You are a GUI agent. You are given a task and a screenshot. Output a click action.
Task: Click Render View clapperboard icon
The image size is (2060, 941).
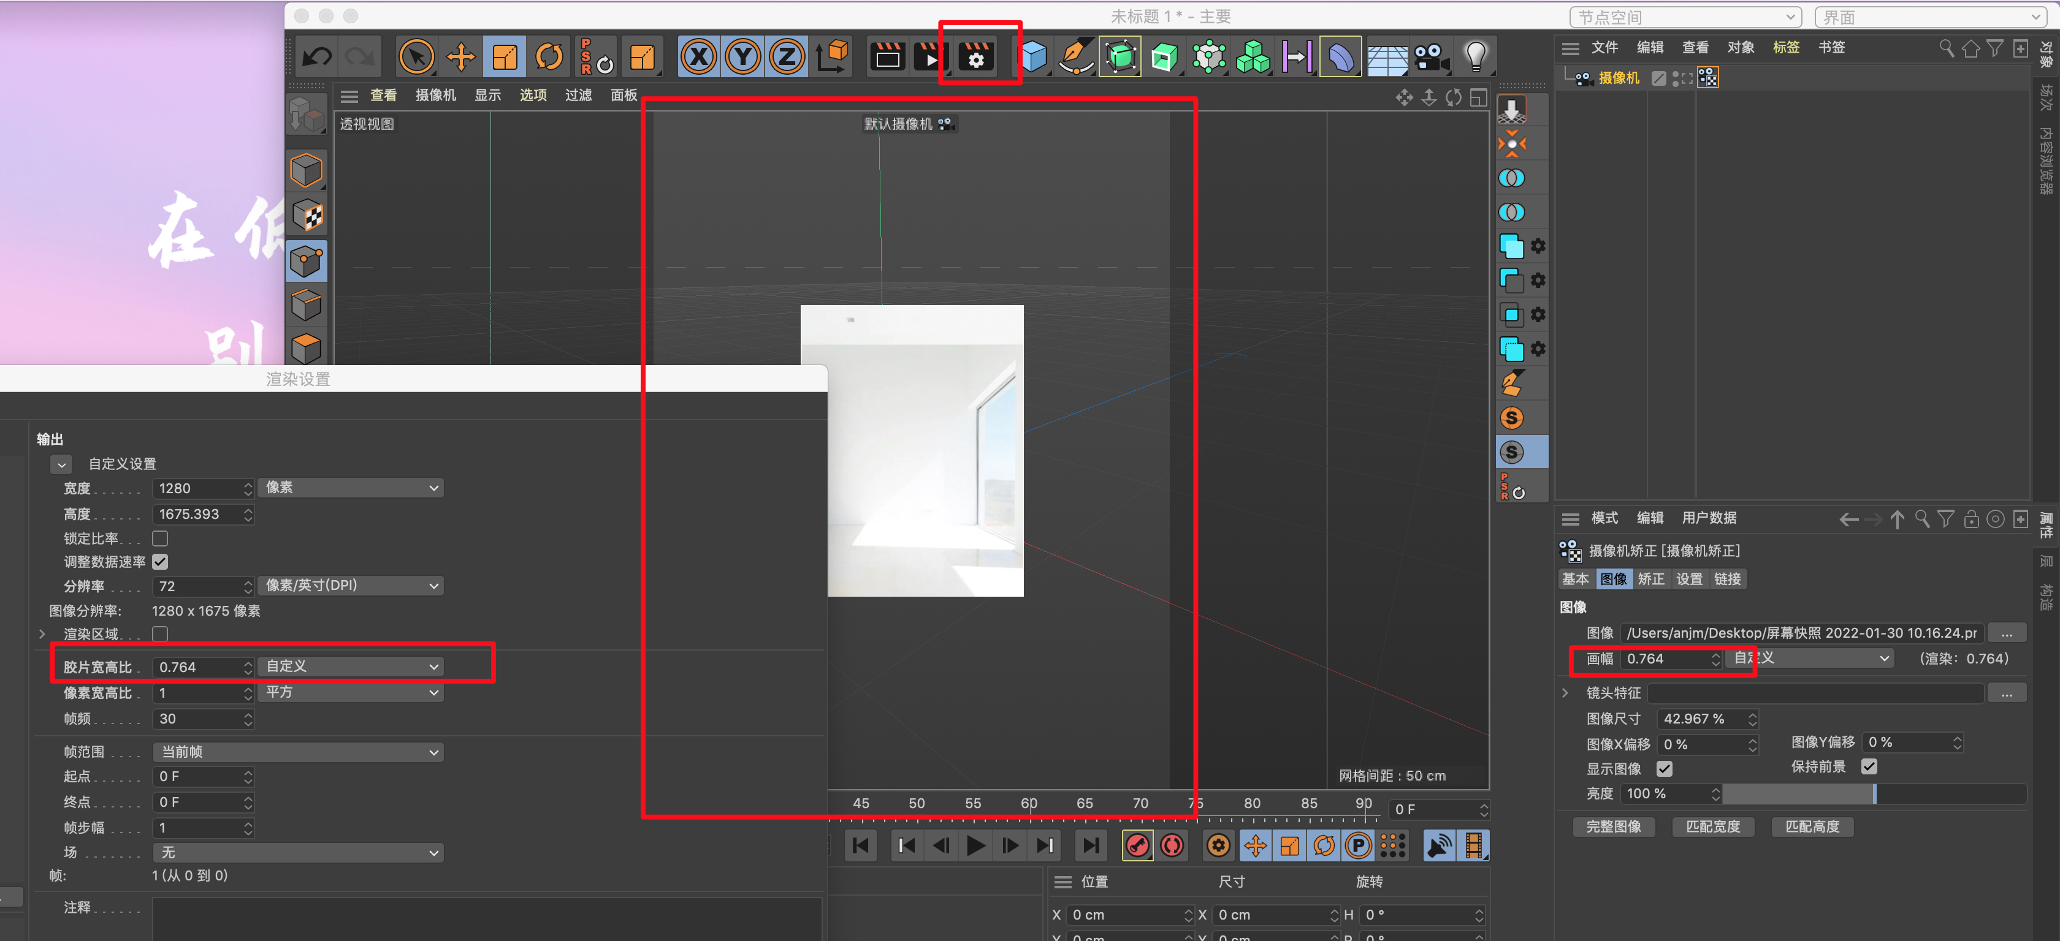click(888, 57)
